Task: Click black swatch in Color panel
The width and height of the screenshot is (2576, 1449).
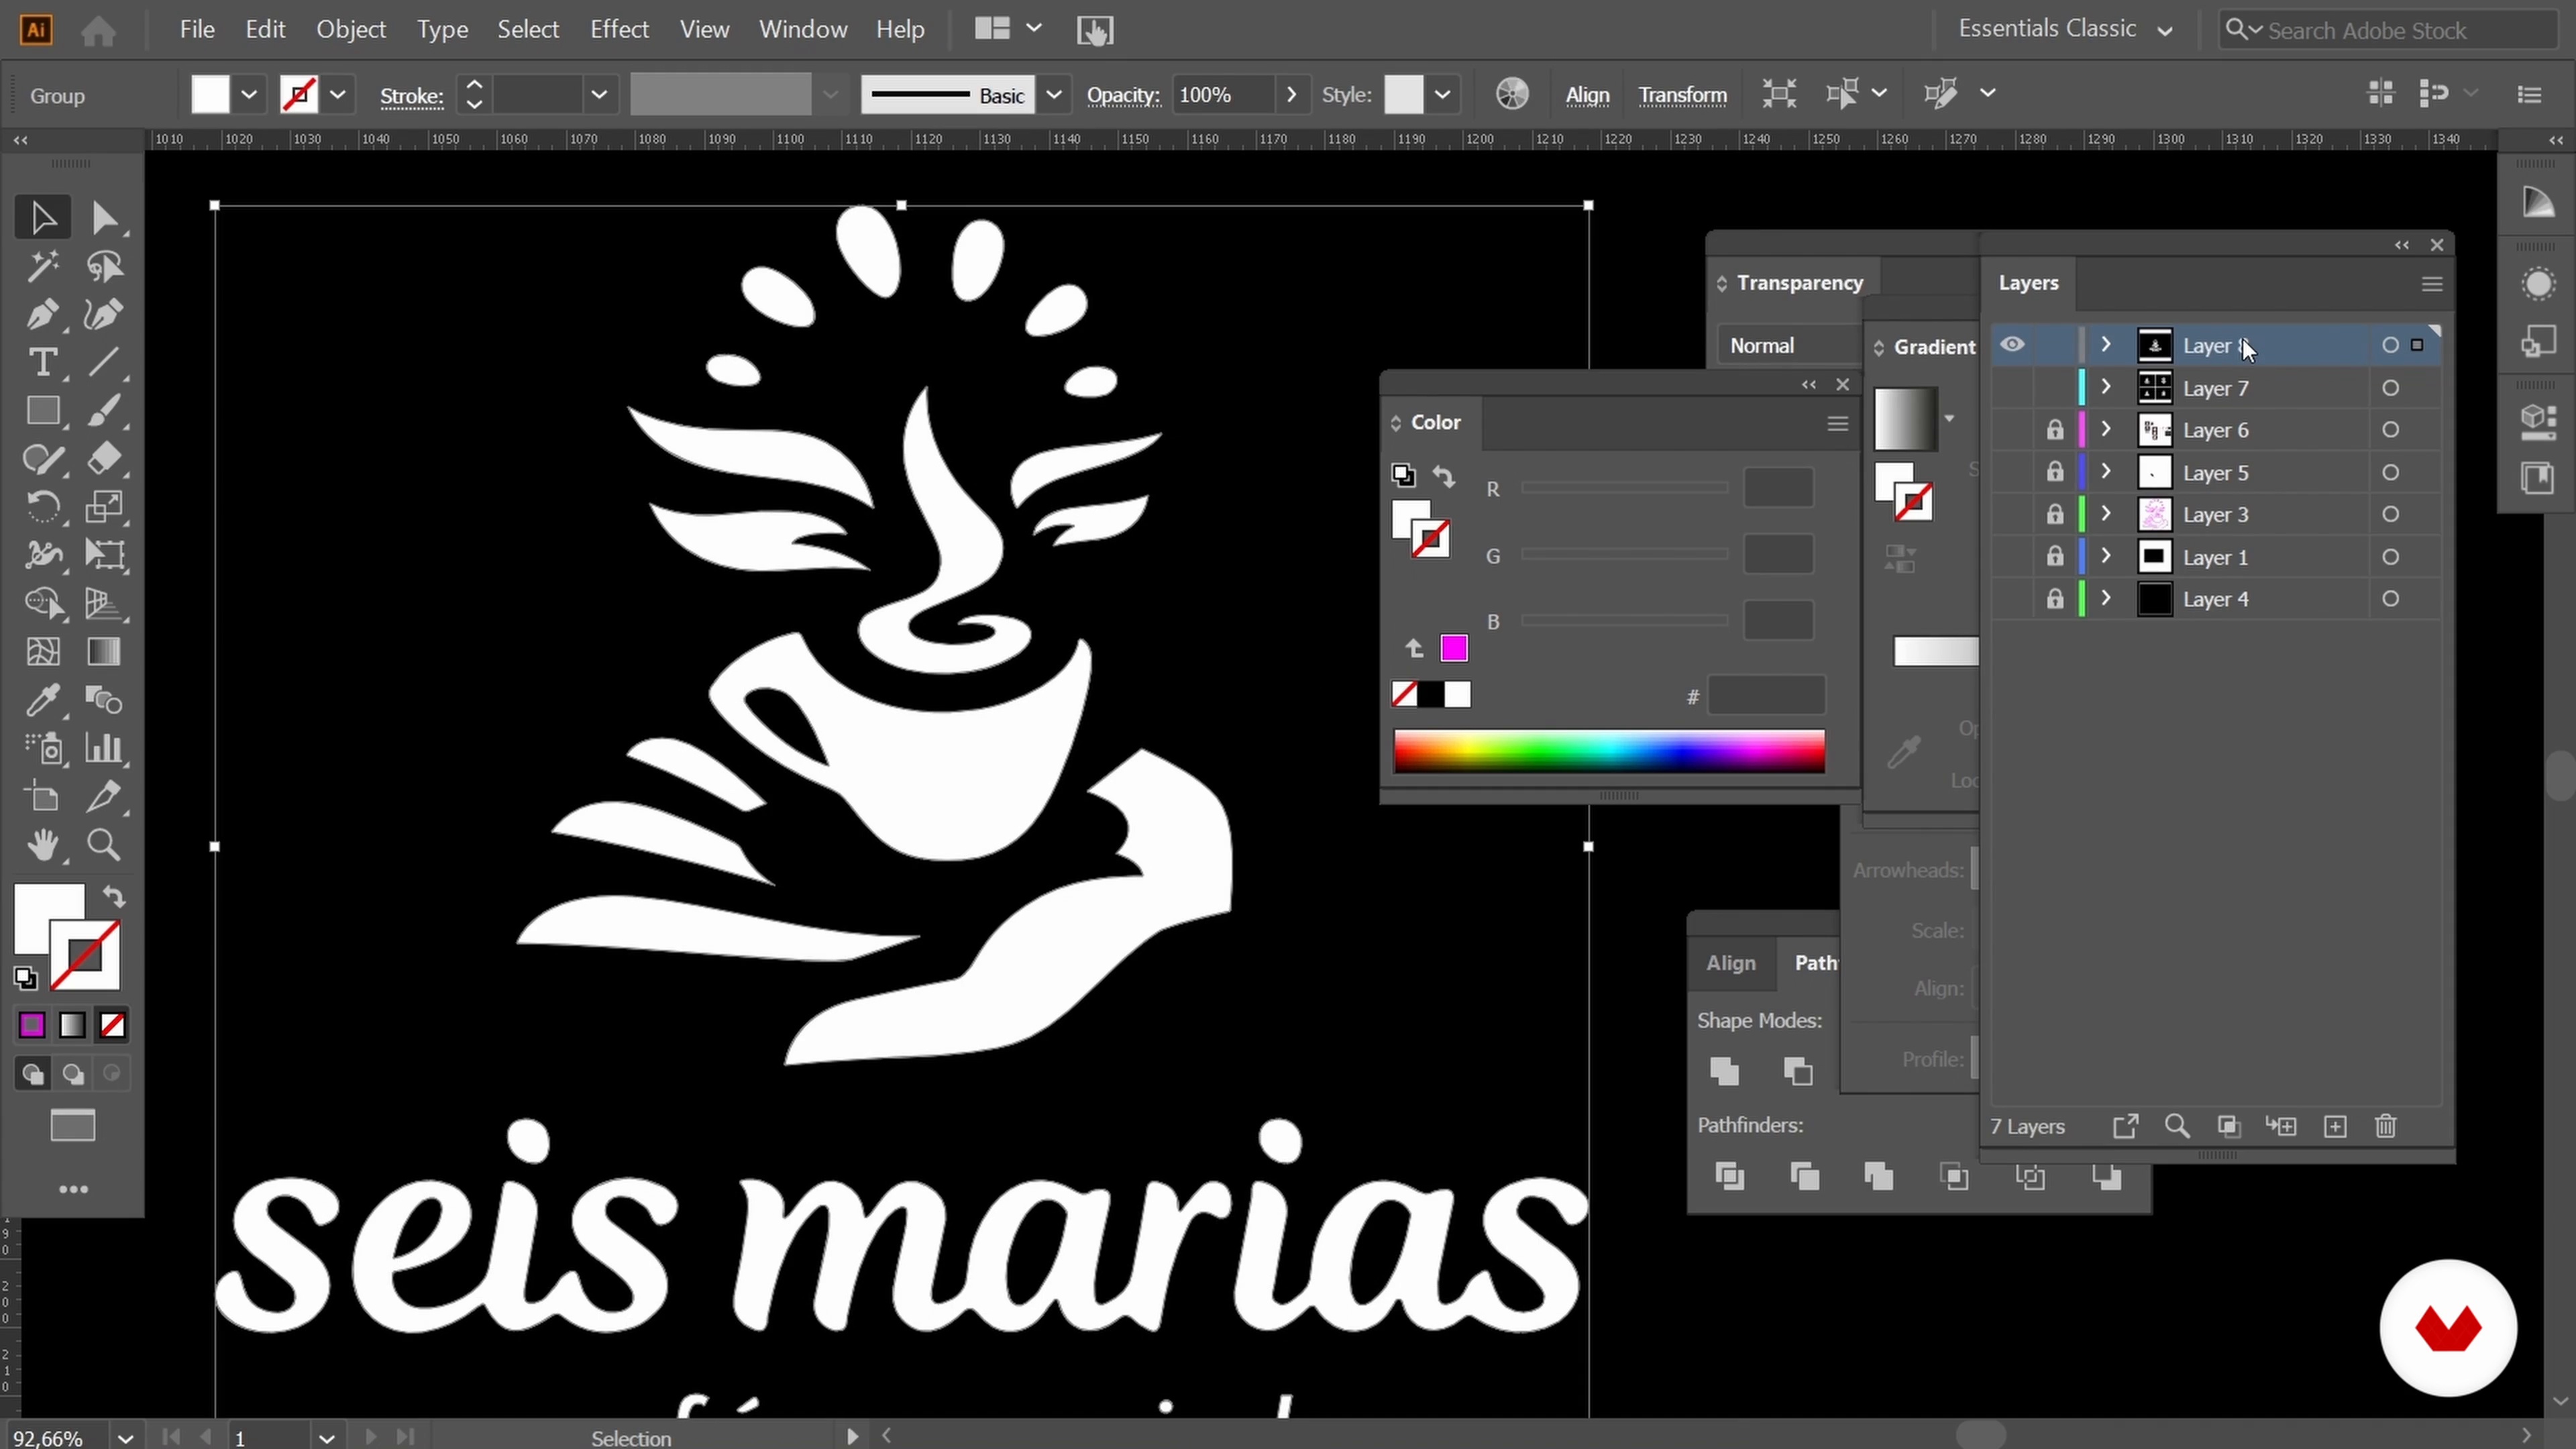Action: click(x=1431, y=694)
